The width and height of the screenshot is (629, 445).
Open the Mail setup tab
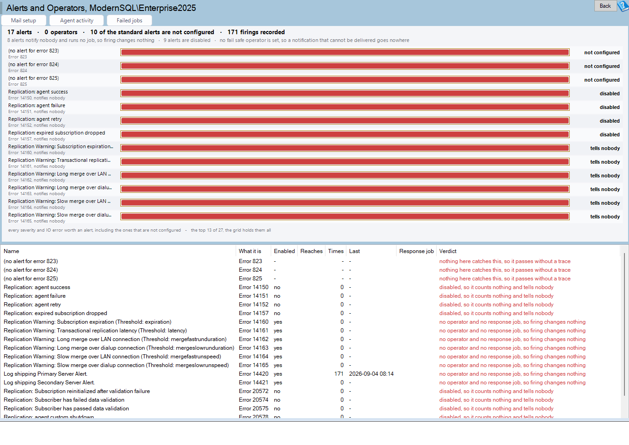(x=24, y=21)
